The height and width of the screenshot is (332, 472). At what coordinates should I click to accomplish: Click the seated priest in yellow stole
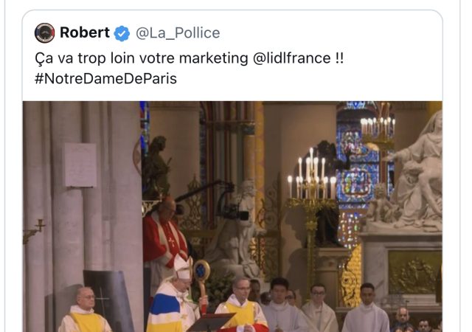[x=85, y=311]
